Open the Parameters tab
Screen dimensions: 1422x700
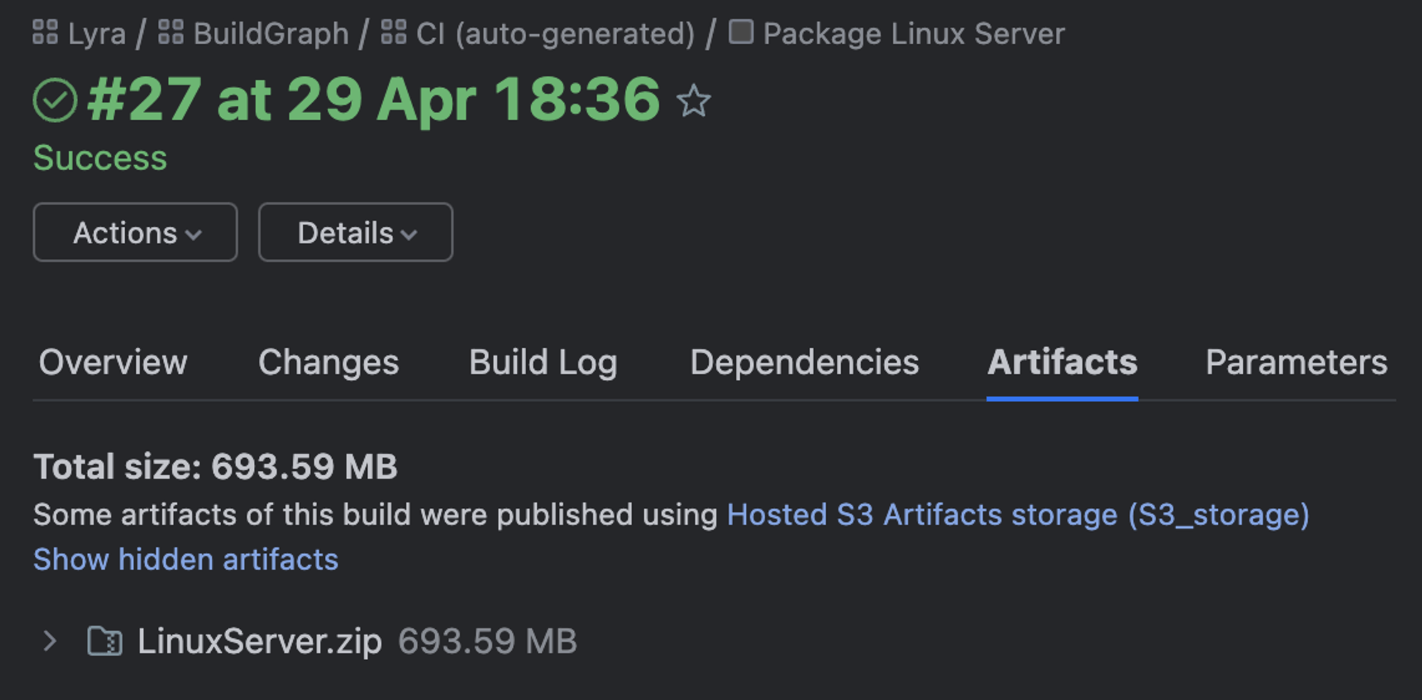point(1296,363)
